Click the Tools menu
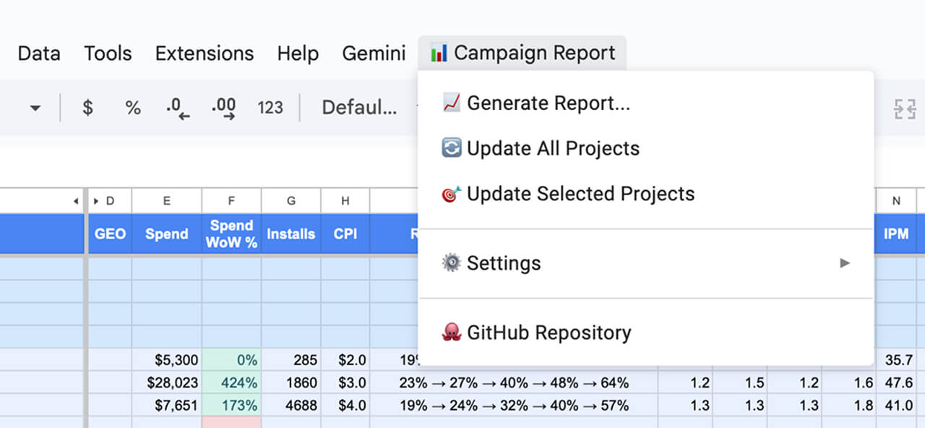The image size is (925, 428). (108, 54)
